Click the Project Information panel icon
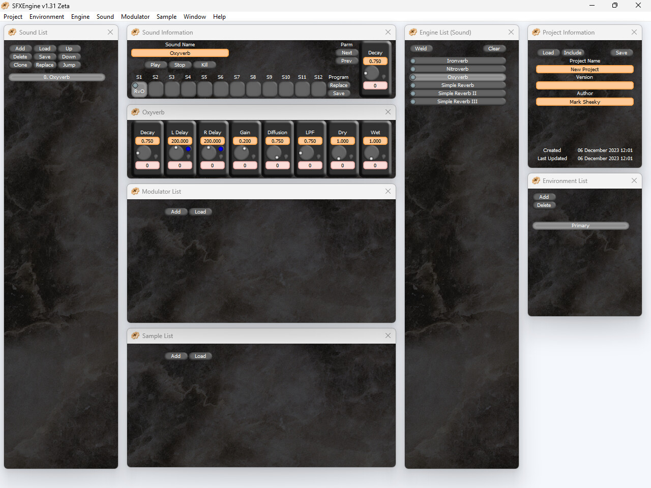The width and height of the screenshot is (651, 488). 536,32
